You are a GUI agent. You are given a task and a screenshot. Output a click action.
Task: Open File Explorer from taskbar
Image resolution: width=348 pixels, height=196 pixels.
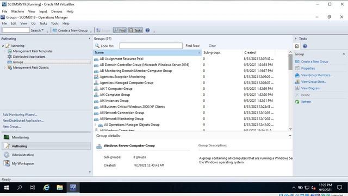pos(59,187)
